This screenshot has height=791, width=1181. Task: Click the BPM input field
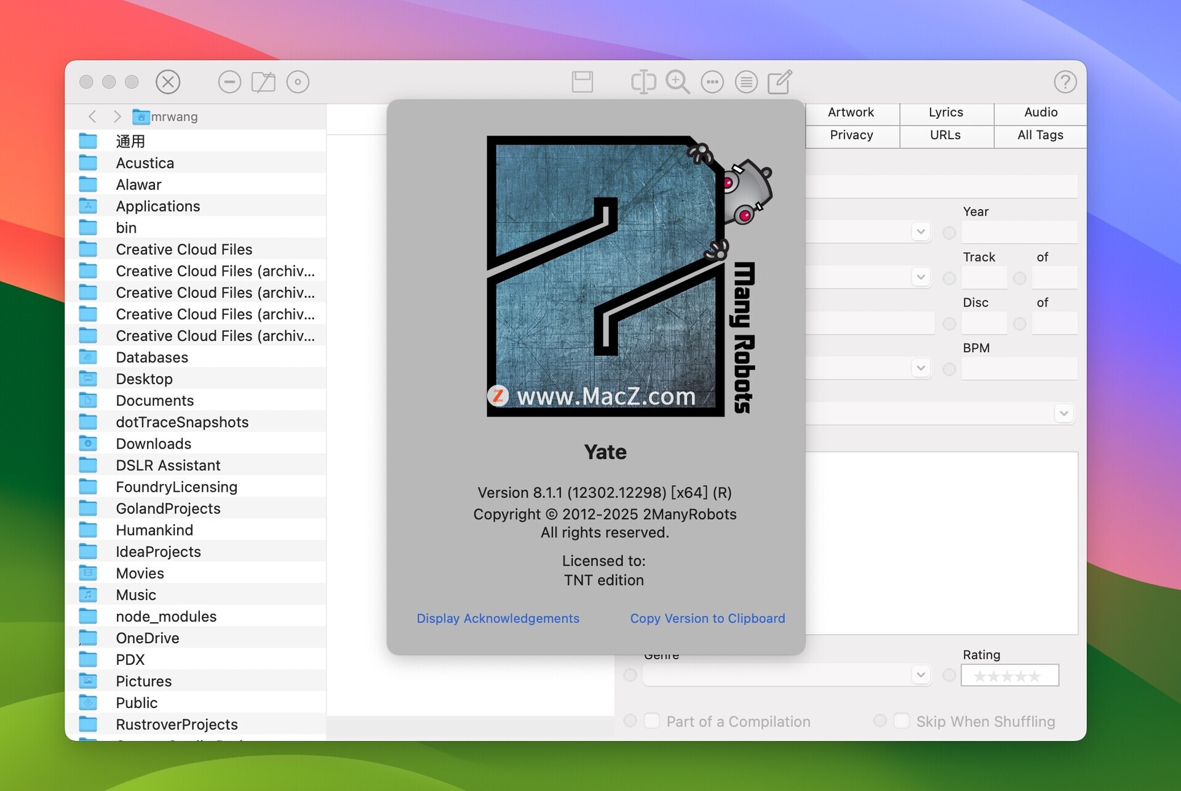pyautogui.click(x=1019, y=368)
